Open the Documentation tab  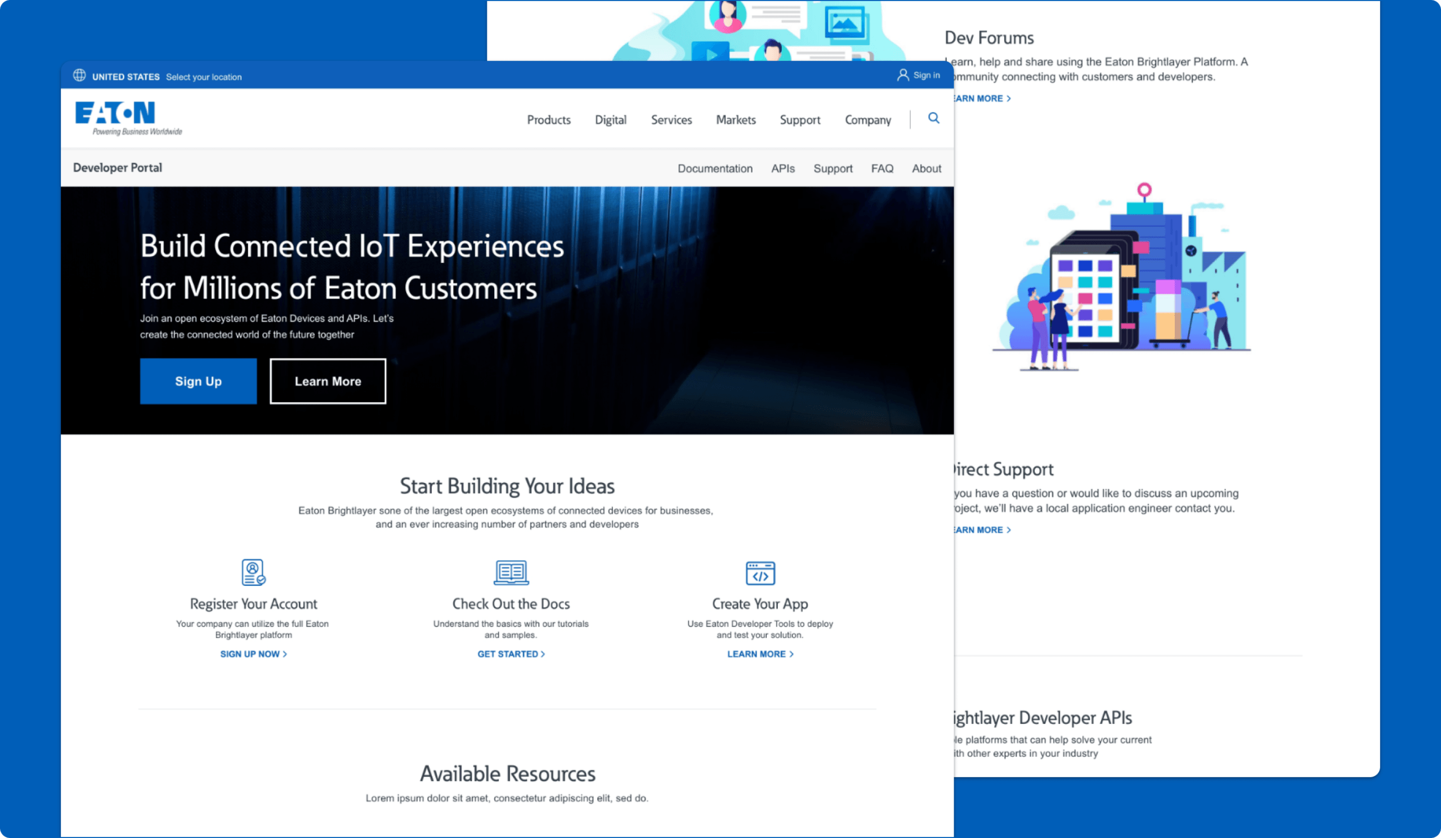point(715,168)
